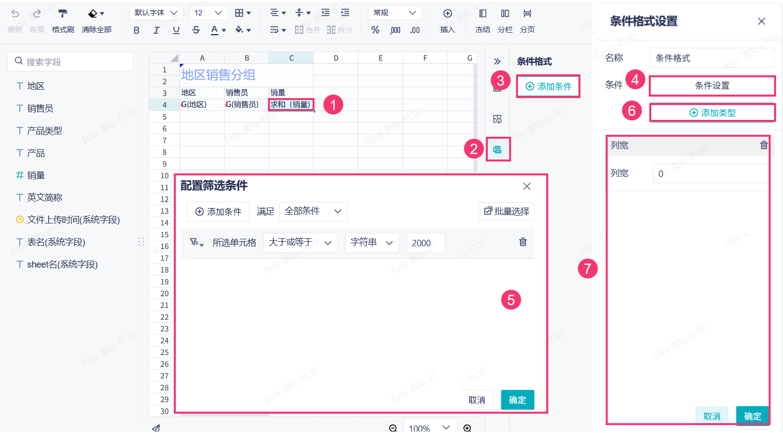This screenshot has height=433, width=783.
Task: Click the decimal places .00 icon
Action: (x=415, y=30)
